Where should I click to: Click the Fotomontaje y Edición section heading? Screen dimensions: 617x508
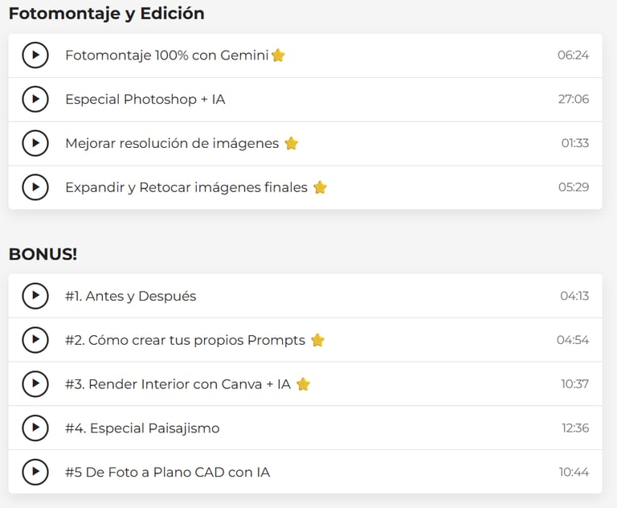tap(106, 14)
